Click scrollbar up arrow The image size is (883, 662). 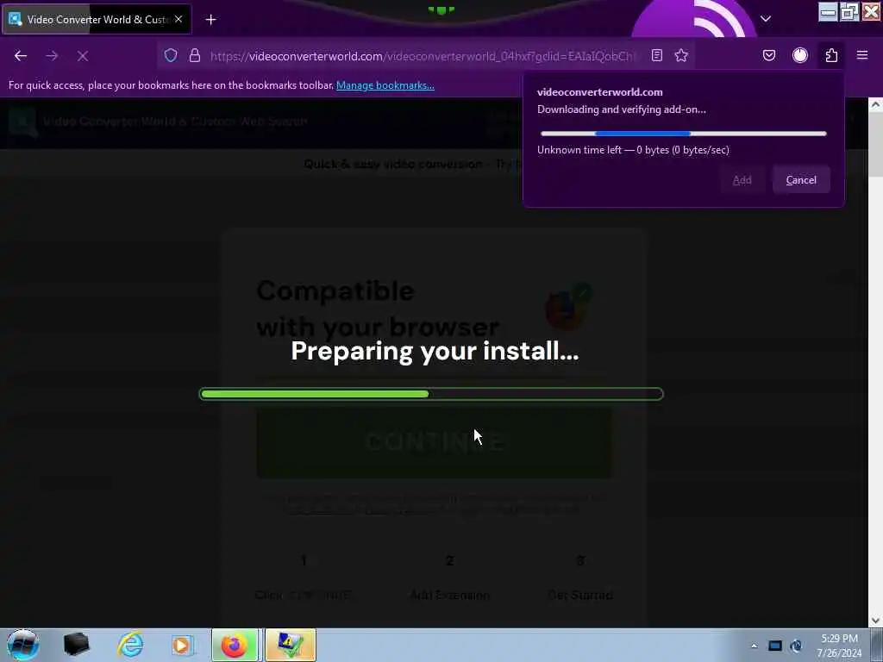tap(875, 104)
